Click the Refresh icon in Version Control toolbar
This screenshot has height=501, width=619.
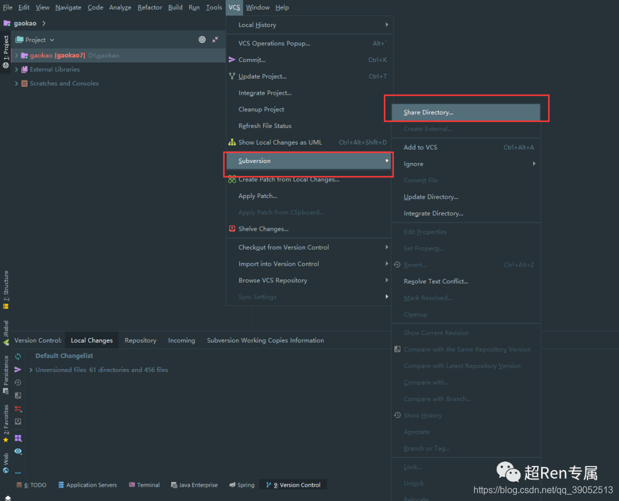[18, 356]
